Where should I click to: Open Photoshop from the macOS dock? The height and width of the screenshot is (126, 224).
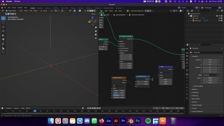[138, 121]
